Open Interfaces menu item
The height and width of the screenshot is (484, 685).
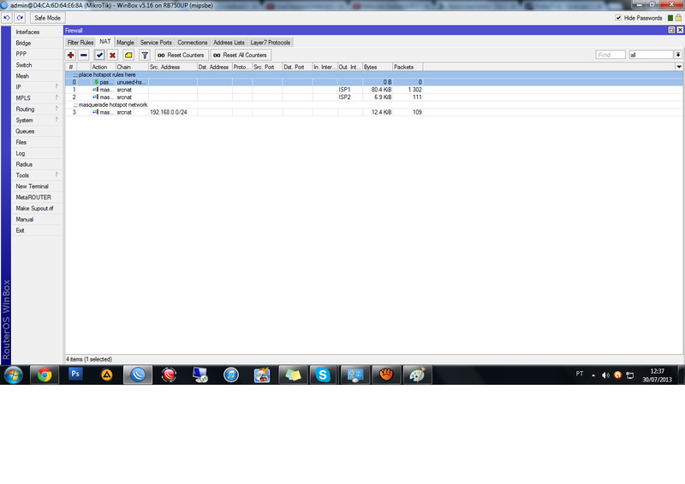tap(37, 32)
